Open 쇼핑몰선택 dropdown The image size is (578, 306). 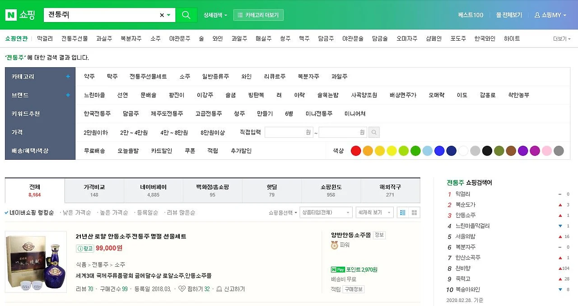point(283,213)
